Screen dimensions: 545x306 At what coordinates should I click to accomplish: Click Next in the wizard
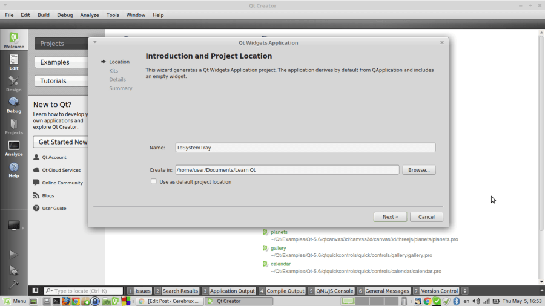[390, 217]
